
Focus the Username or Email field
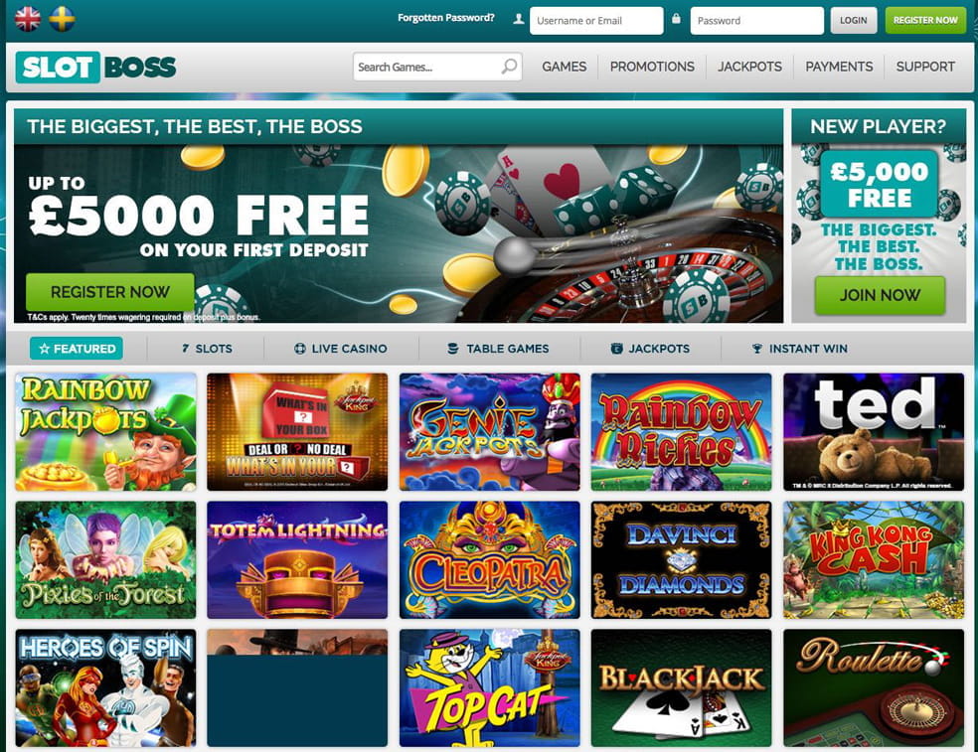596,21
